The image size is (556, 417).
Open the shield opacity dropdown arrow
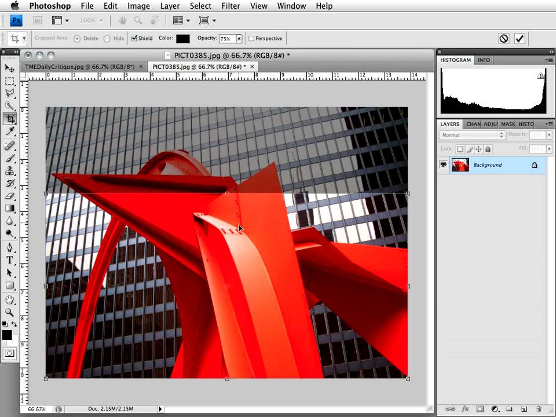[239, 39]
